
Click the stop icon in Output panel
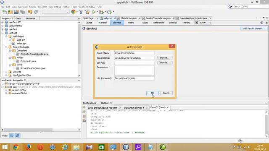click(84, 116)
